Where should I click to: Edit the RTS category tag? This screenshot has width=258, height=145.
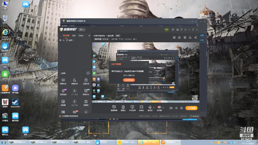(x=101, y=39)
